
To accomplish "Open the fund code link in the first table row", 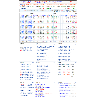I will (23, 16).
